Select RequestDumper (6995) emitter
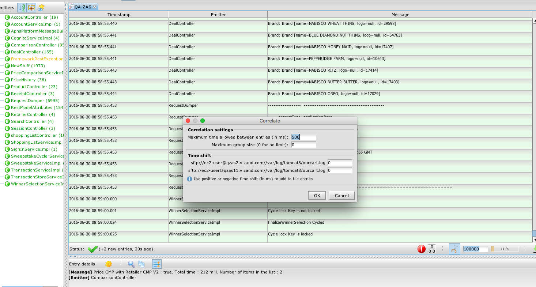The height and width of the screenshot is (287, 536). [x=35, y=101]
